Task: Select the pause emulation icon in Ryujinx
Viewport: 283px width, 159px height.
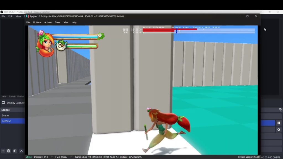Action: point(279,123)
